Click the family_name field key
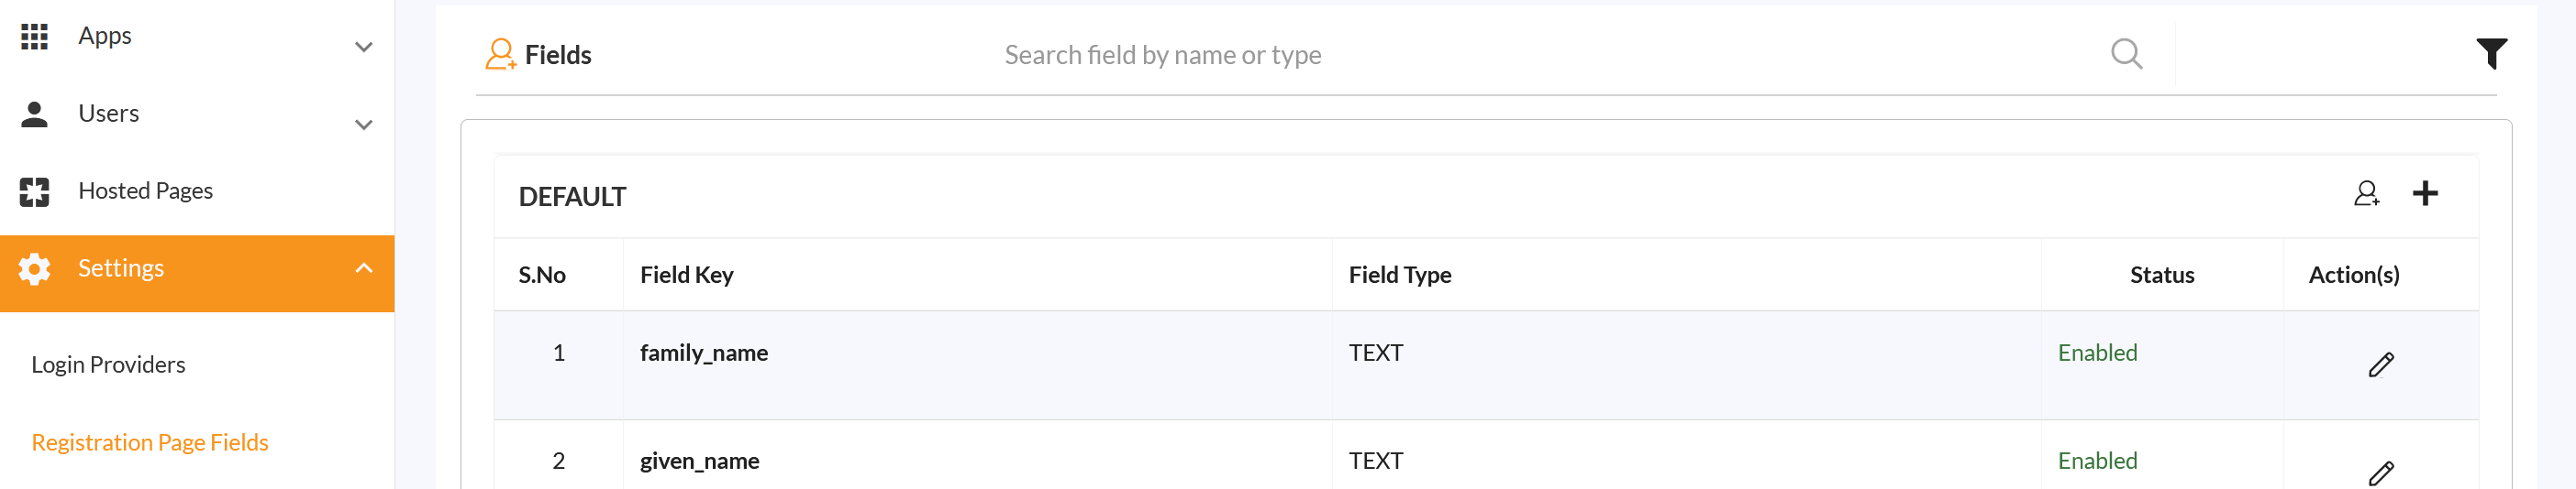The width and height of the screenshot is (2576, 489). 704,353
